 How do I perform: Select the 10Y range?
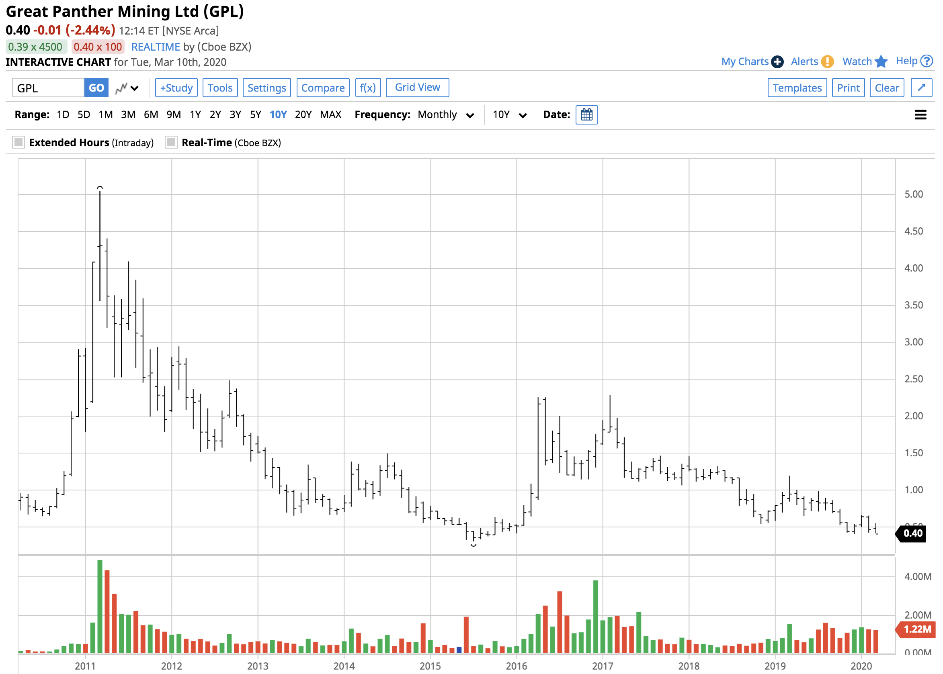click(278, 114)
